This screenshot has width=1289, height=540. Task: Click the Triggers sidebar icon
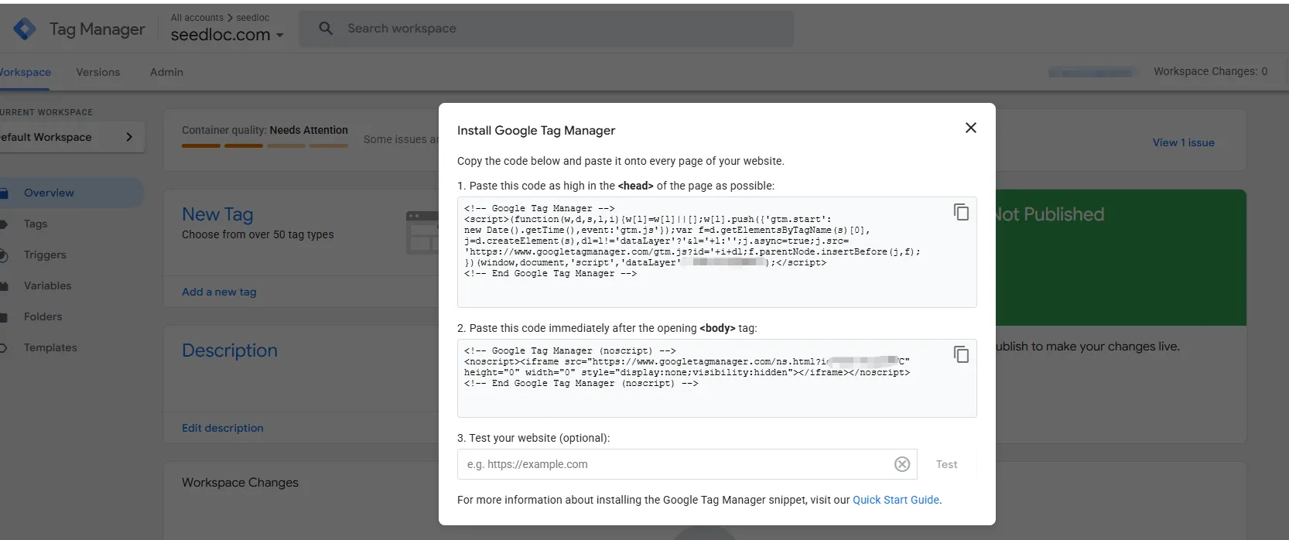coord(3,255)
